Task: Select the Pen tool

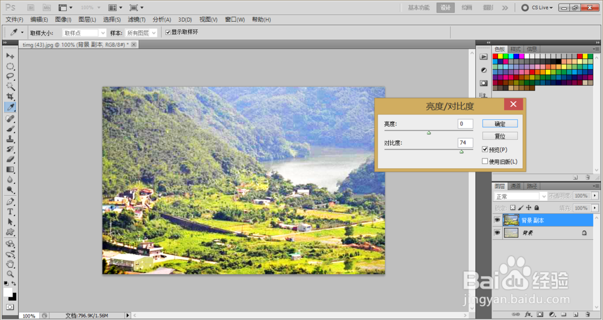Action: [10, 201]
